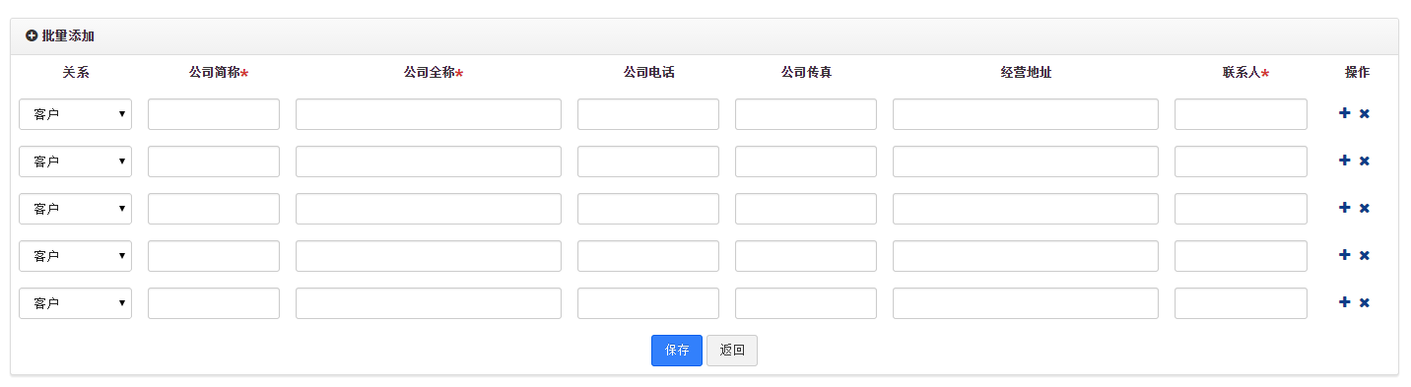The width and height of the screenshot is (1411, 387).
Task: Click the 公司全称 field in the second row
Action: 429,161
